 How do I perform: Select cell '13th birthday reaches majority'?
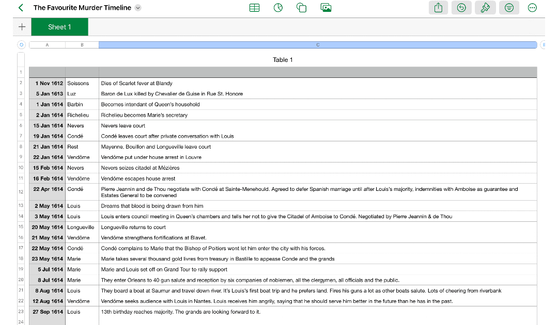318,312
